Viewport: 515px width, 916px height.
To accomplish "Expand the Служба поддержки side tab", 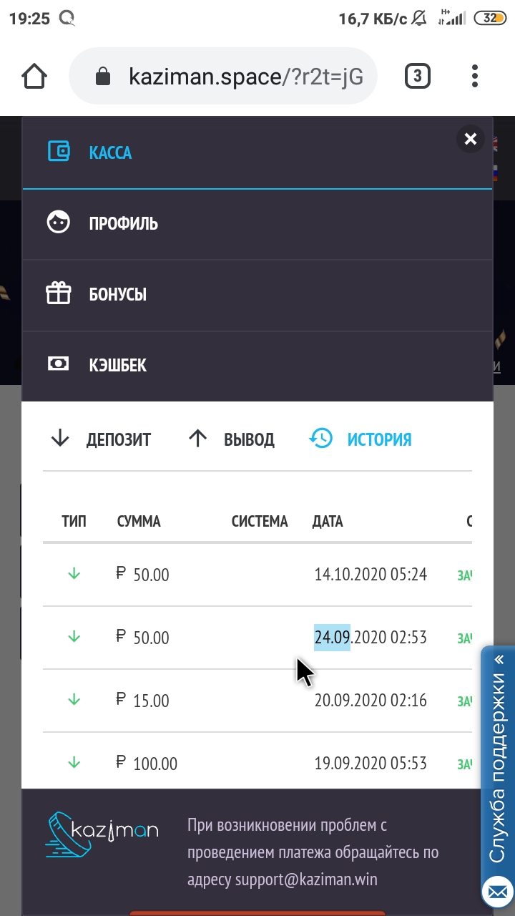I will click(x=498, y=759).
